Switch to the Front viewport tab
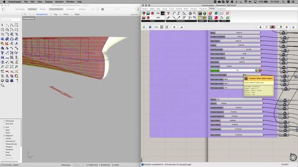Image resolution: width=298 pixels, height=167 pixels. [x=66, y=14]
